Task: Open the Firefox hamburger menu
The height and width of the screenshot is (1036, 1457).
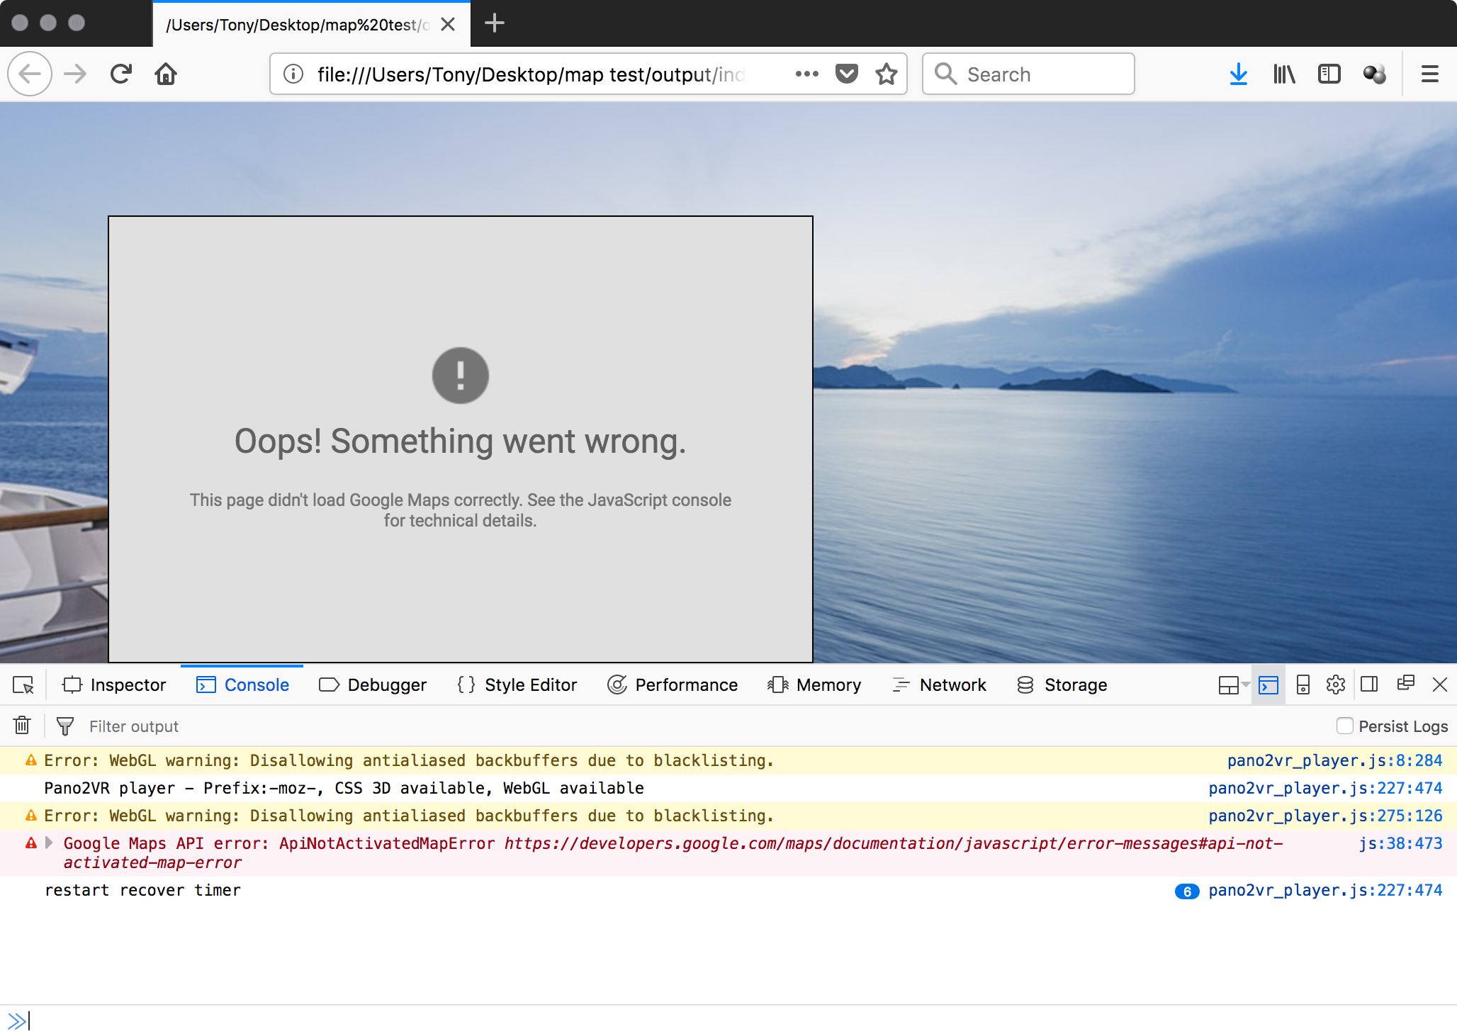Action: (x=1430, y=74)
